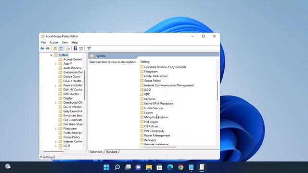
Task: Select Device Guard in the tree
Action: pyautogui.click(x=72, y=76)
